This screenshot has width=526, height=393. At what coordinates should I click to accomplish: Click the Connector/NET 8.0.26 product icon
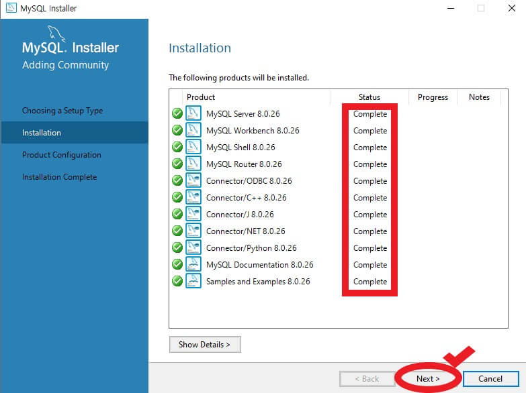tap(193, 231)
